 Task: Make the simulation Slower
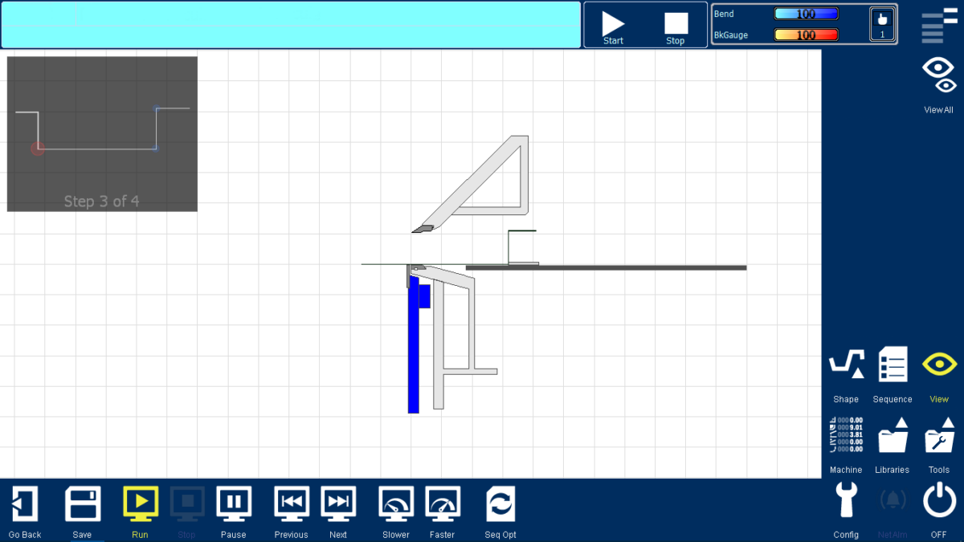click(x=396, y=504)
